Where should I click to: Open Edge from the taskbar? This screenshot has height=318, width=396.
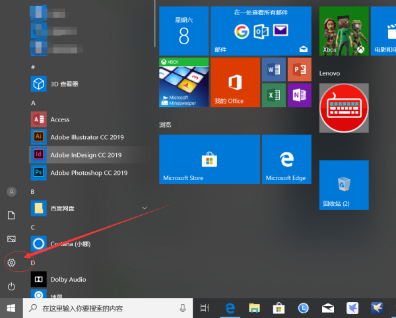pyautogui.click(x=230, y=308)
